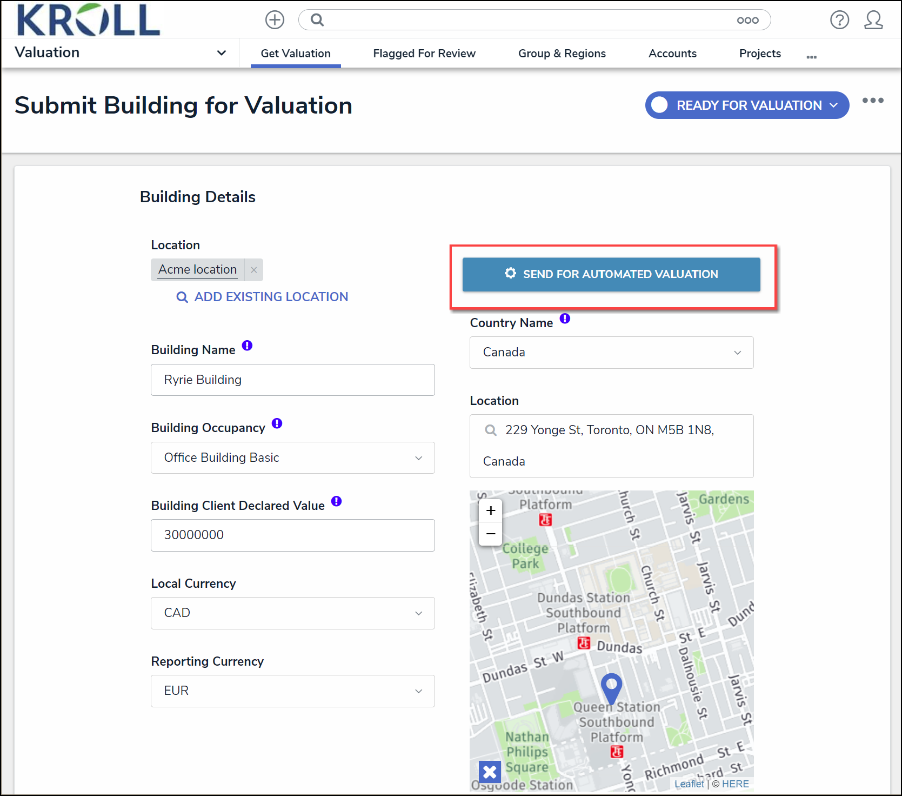Click the plus create-new icon in header

point(275,20)
